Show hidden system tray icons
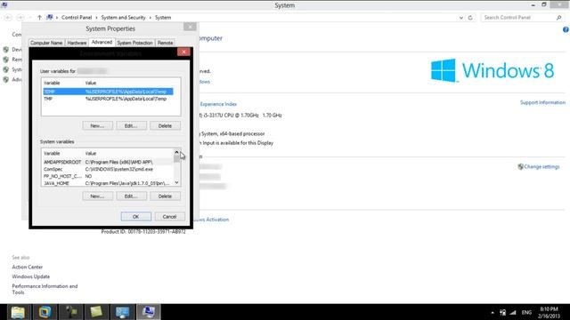 (x=493, y=312)
